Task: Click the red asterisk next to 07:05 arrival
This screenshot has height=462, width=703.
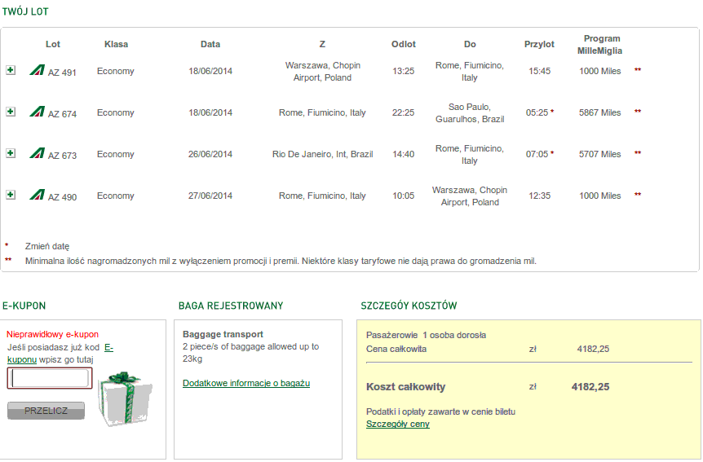Action: [552, 153]
